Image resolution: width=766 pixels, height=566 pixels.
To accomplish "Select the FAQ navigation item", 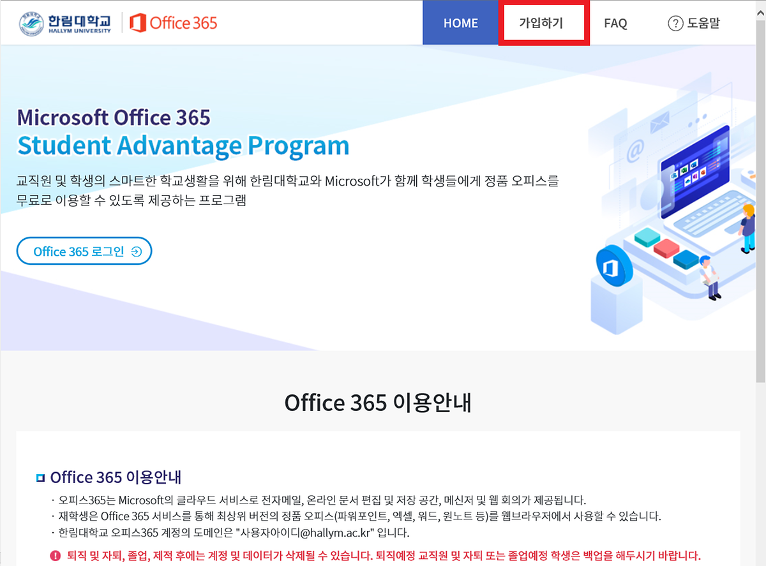I will 615,22.
